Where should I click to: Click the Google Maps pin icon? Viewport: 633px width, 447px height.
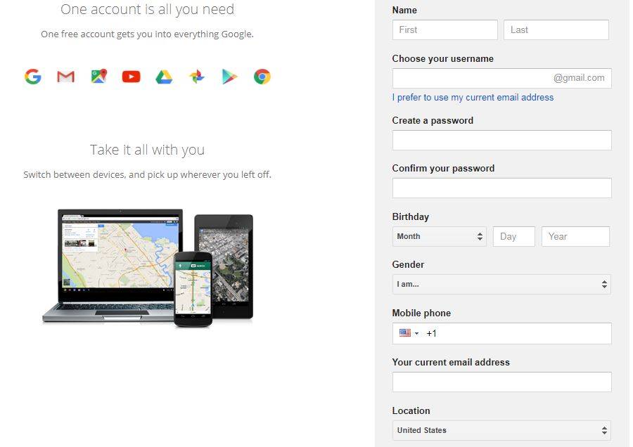[x=99, y=76]
